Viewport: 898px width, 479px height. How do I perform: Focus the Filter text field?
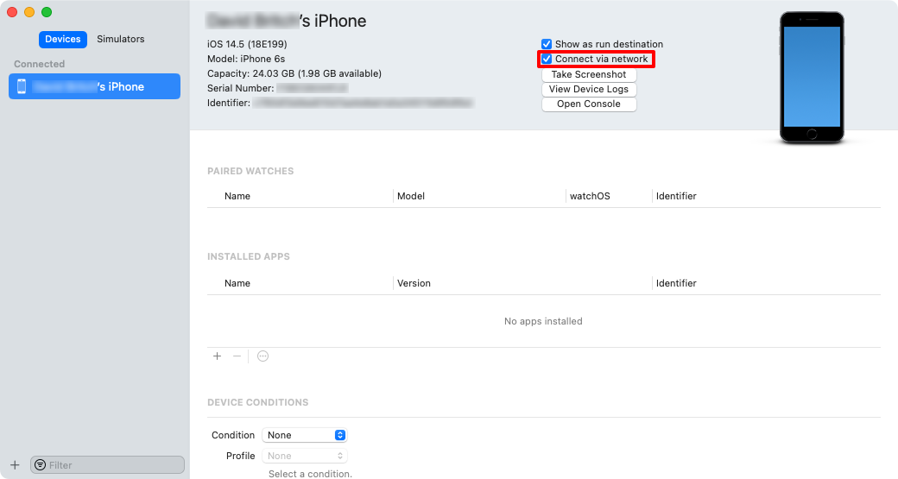click(112, 465)
